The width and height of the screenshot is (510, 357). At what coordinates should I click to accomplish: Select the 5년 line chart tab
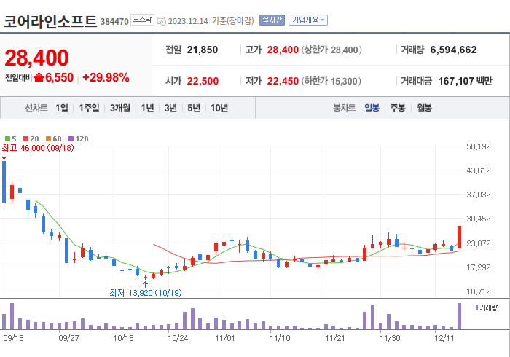pos(194,108)
